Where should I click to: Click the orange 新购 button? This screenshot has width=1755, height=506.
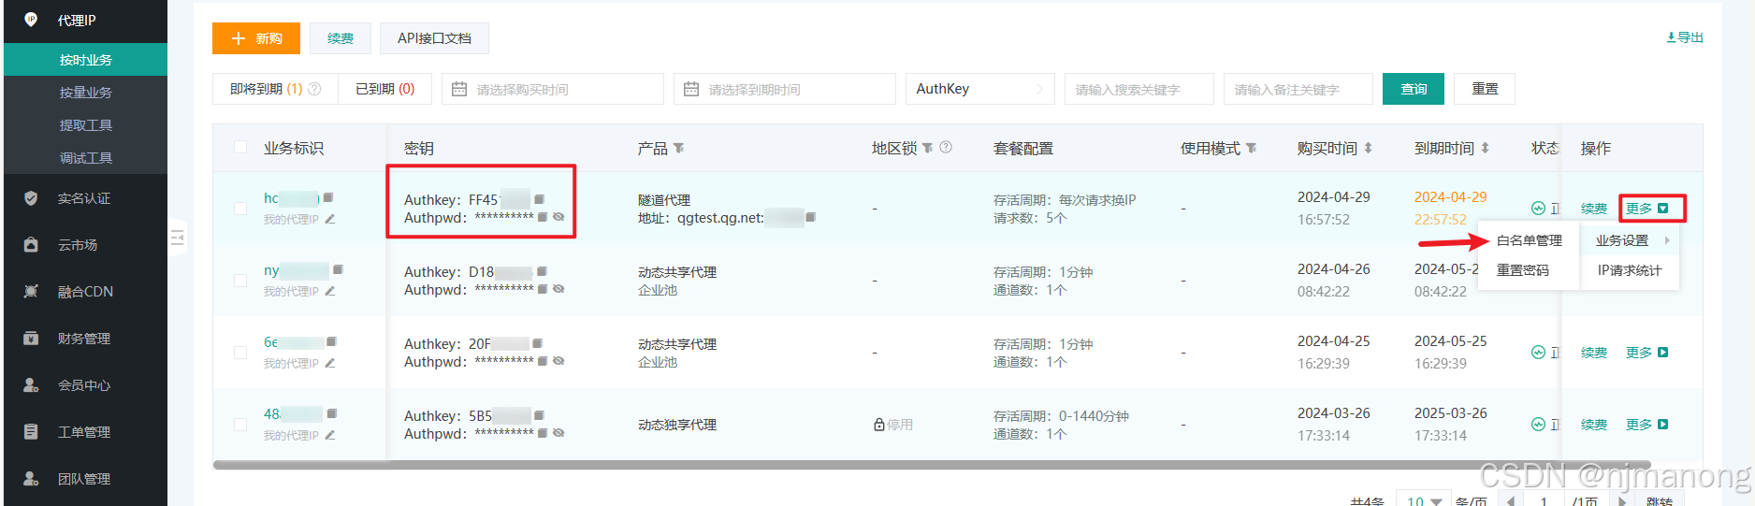(x=256, y=38)
